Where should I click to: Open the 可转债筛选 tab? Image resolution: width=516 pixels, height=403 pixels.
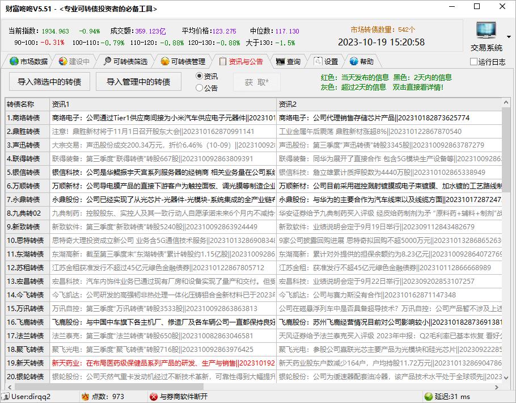point(125,61)
